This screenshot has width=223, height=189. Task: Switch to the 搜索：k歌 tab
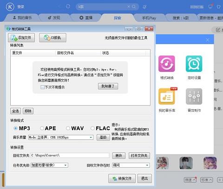point(181,18)
